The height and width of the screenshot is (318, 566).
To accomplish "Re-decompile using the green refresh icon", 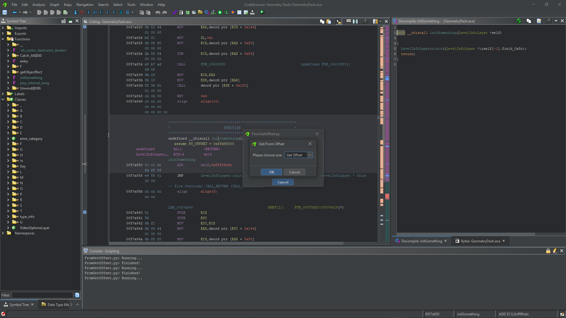I will pos(519,21).
